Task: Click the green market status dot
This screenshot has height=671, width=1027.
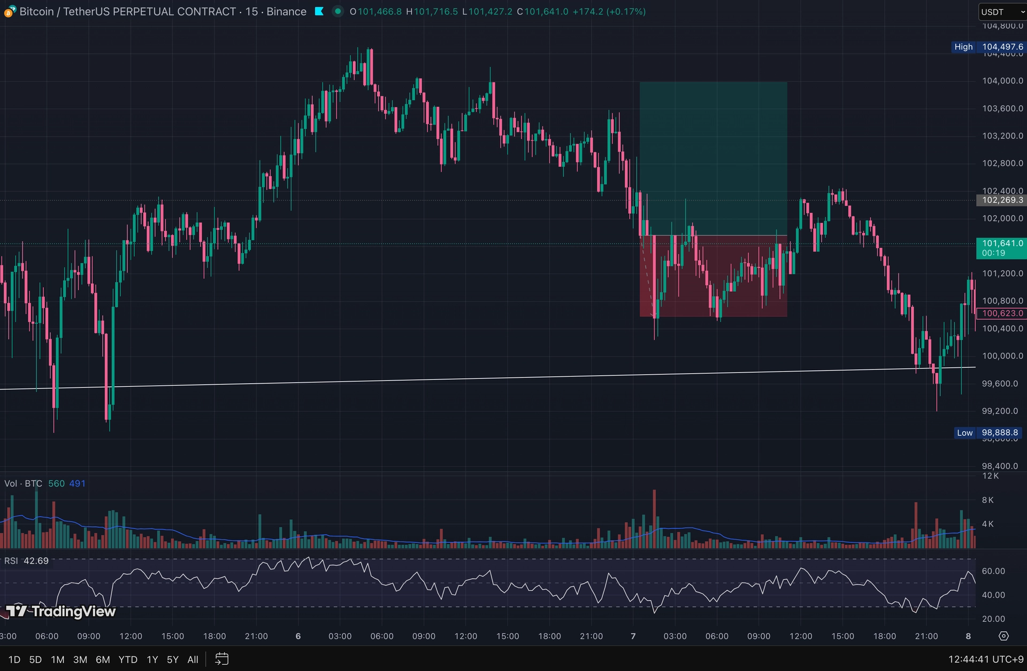Action: coord(338,11)
